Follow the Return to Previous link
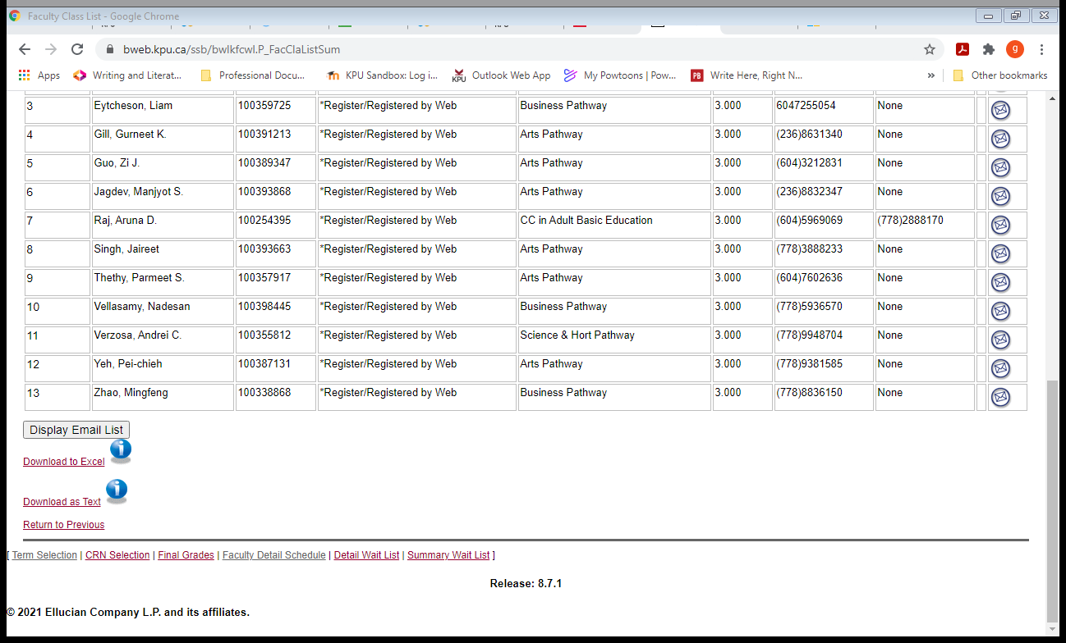This screenshot has width=1066, height=643. coord(63,524)
